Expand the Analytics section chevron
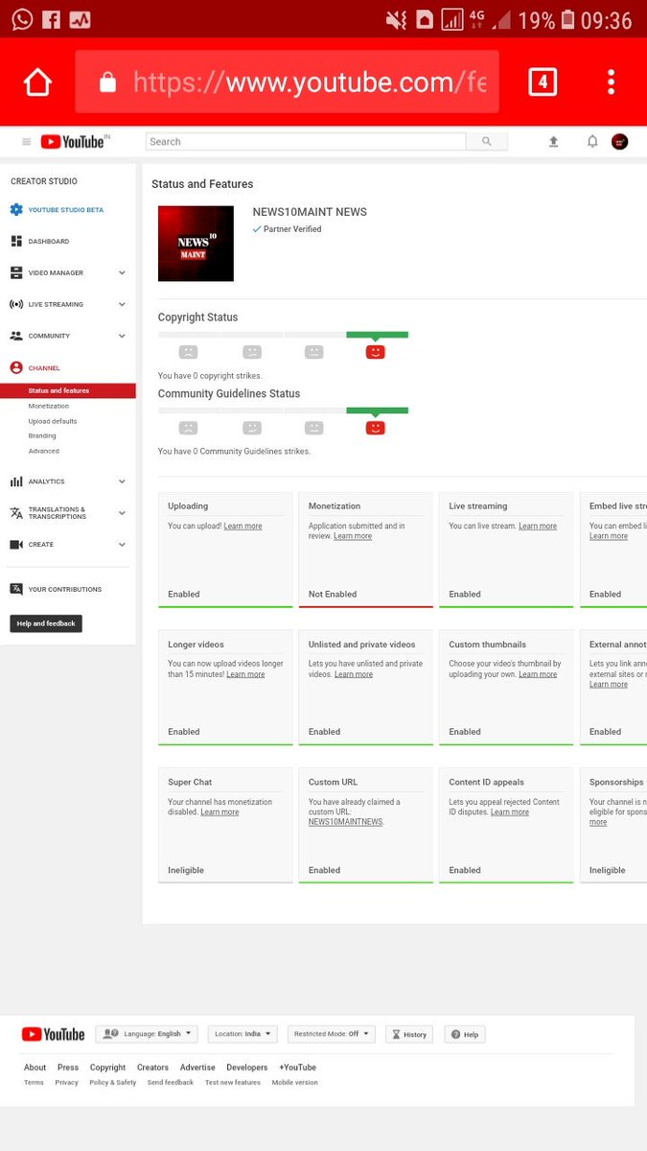This screenshot has height=1151, width=647. coord(122,482)
